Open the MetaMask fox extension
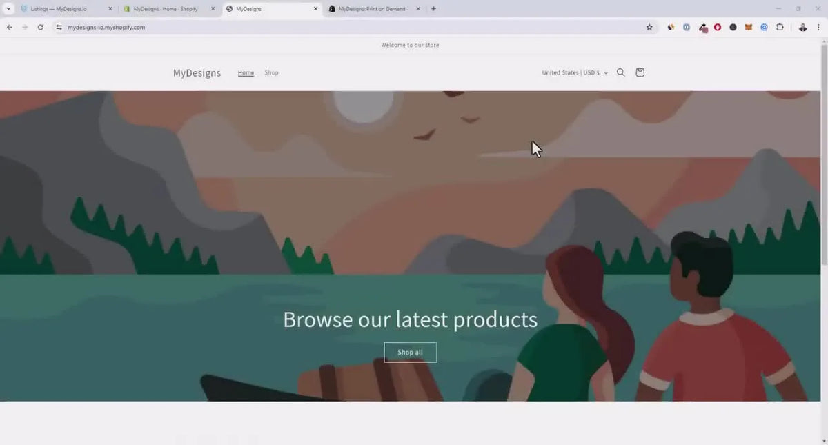This screenshot has height=445, width=828. 749,27
